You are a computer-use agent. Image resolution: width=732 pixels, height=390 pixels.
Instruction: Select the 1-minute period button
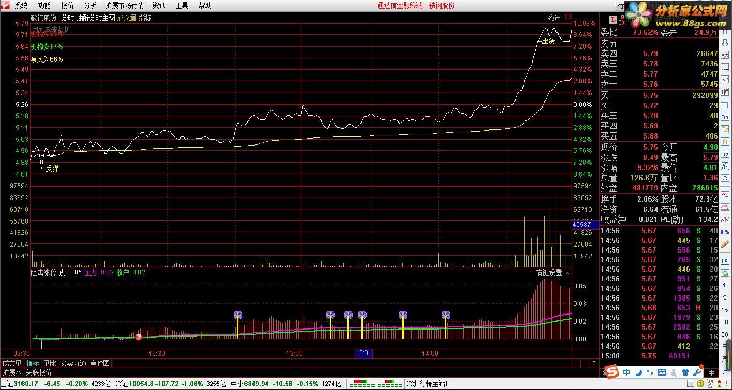(x=725, y=286)
